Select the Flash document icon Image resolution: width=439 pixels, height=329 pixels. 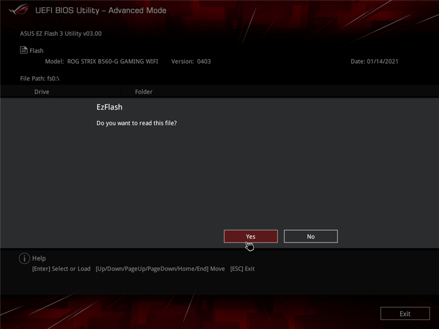pos(24,50)
